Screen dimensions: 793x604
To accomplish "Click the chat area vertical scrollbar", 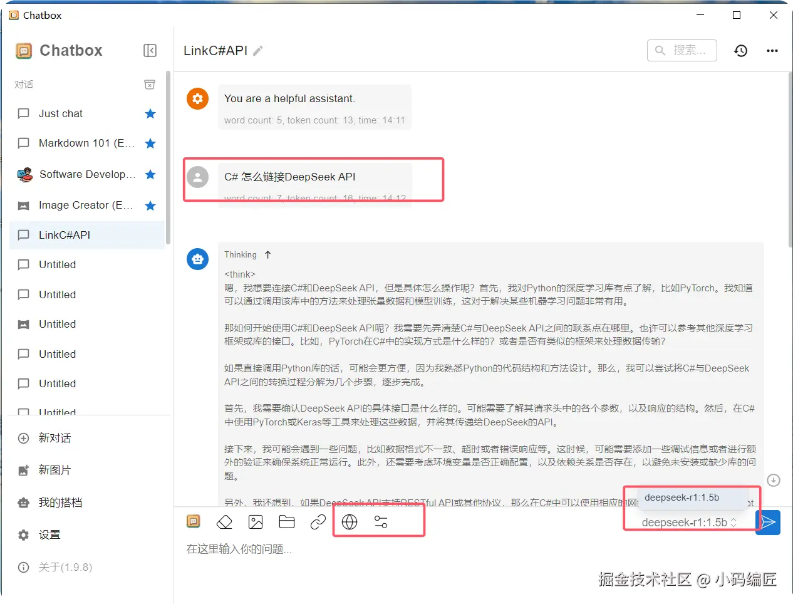I will click(790, 160).
